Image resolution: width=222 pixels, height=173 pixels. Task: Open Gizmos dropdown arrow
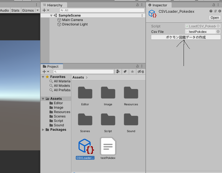pyautogui.click(x=38, y=10)
